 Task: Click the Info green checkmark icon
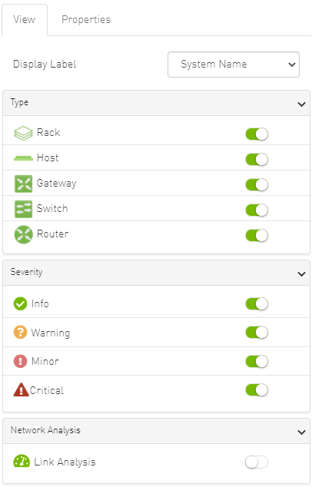click(x=20, y=303)
